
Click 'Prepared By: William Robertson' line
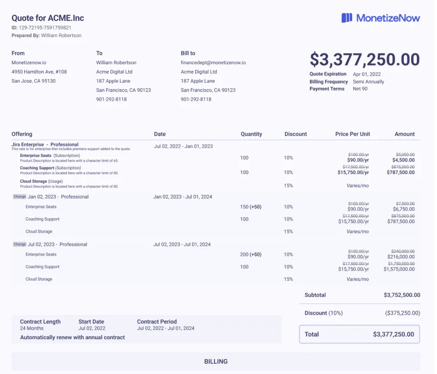46,35
